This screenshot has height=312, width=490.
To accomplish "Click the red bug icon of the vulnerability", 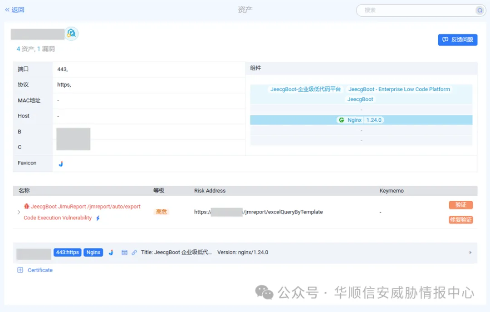I will pyautogui.click(x=27, y=206).
